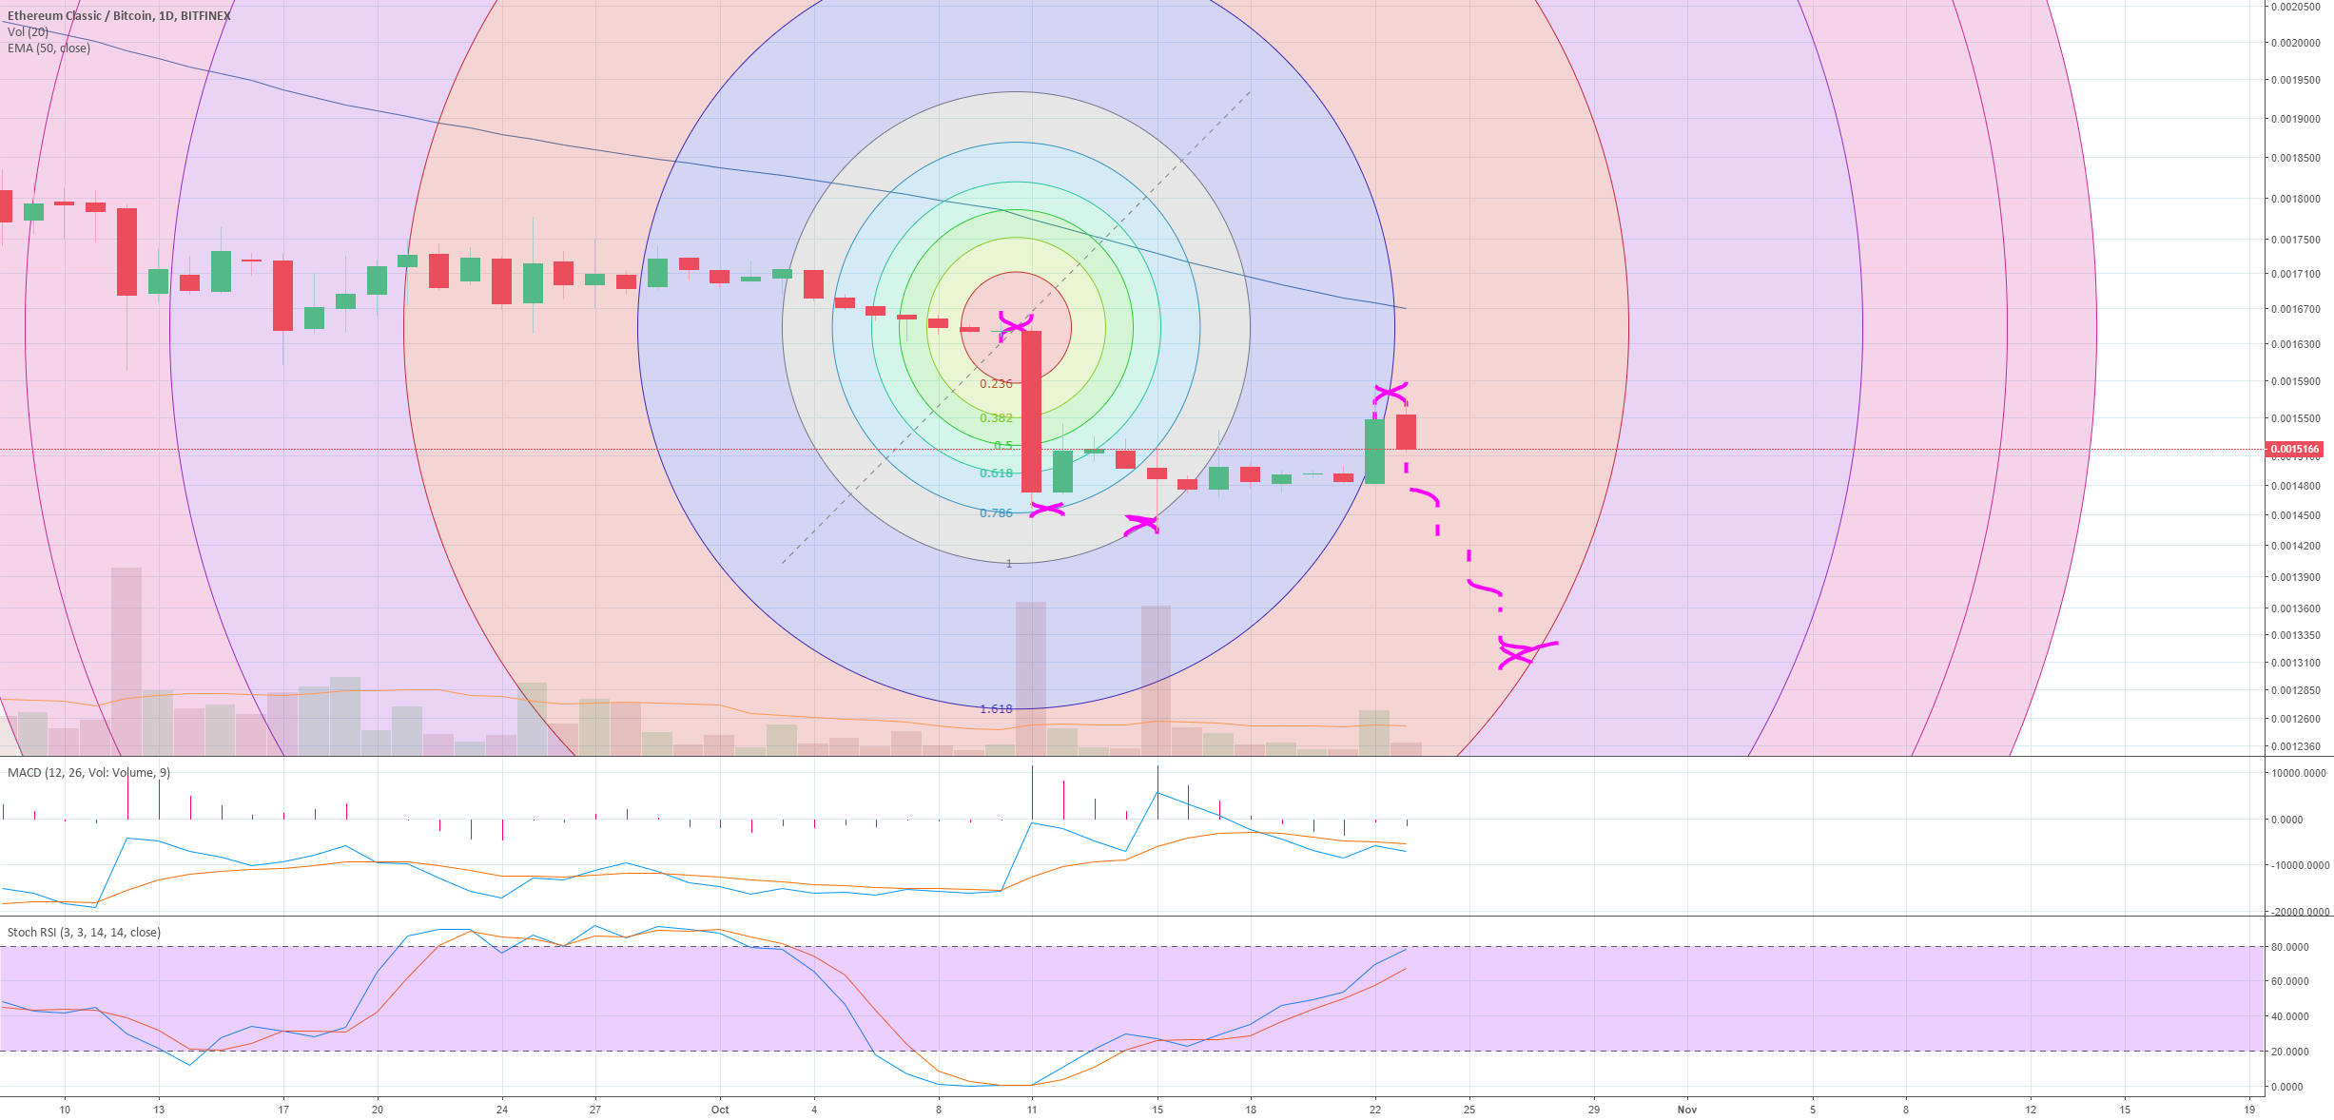The width and height of the screenshot is (2334, 1120).
Task: Click the 20.0000 Stoch RSI axis label
Action: click(2288, 1052)
